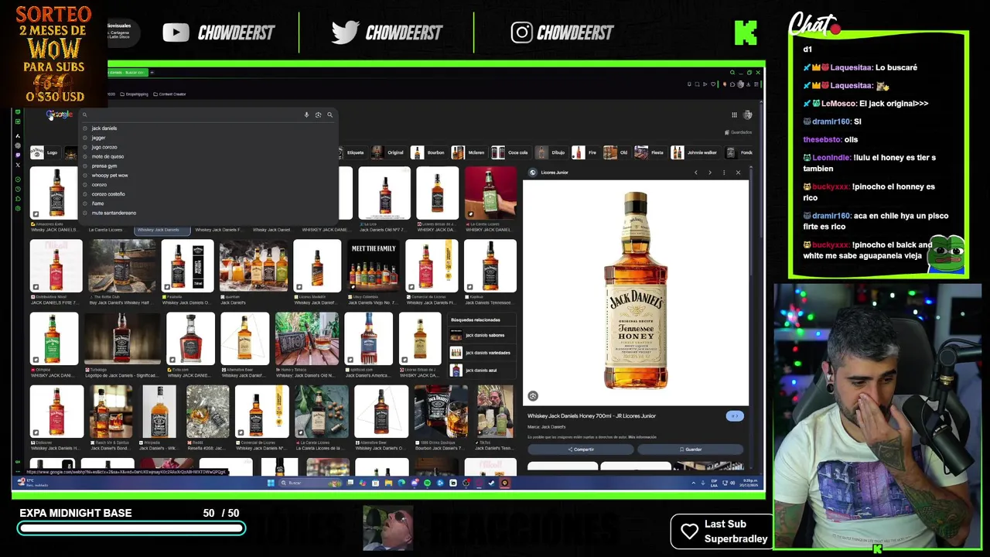
Task: Click the voice search microphone icon
Action: [306, 115]
